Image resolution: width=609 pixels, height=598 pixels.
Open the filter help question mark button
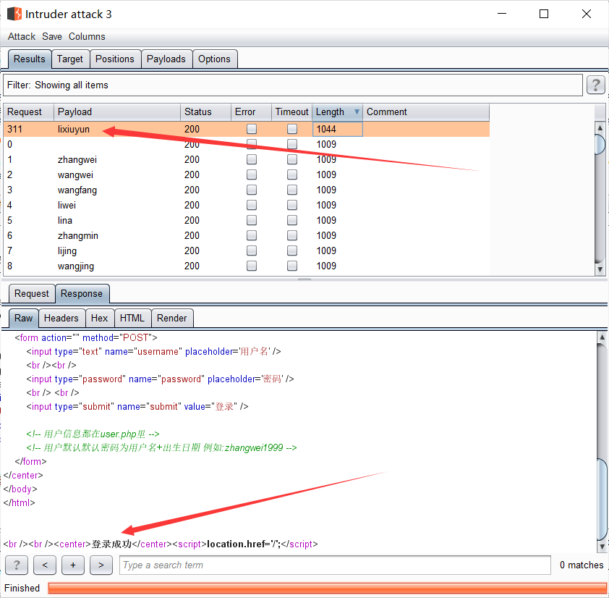coord(596,85)
